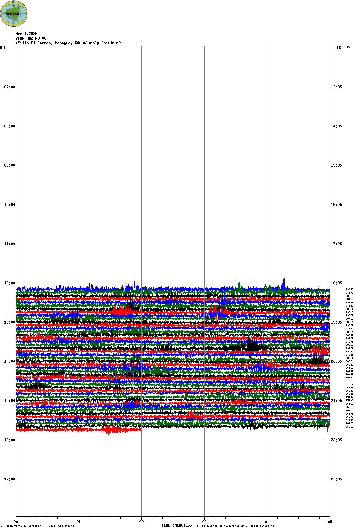Screen dimensions: 355x530
Task: Click the Villa El Carmen, Managua location text
Action: (68, 43)
